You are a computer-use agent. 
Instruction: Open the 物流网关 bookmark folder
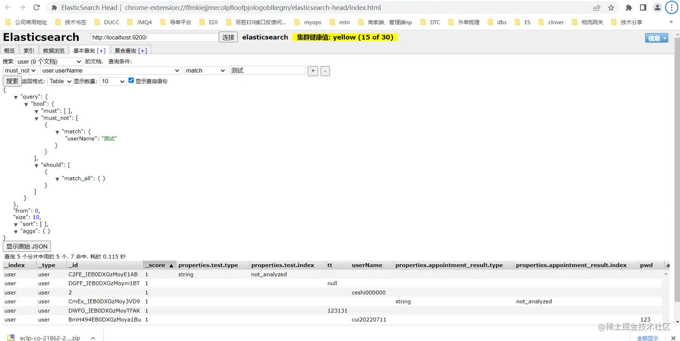[587, 22]
